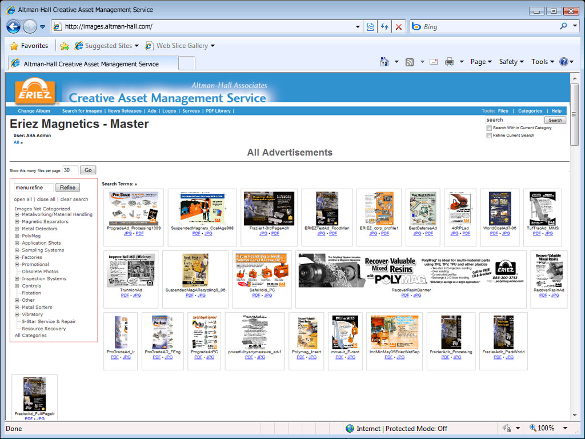Click the Refresh page icon

tap(384, 26)
